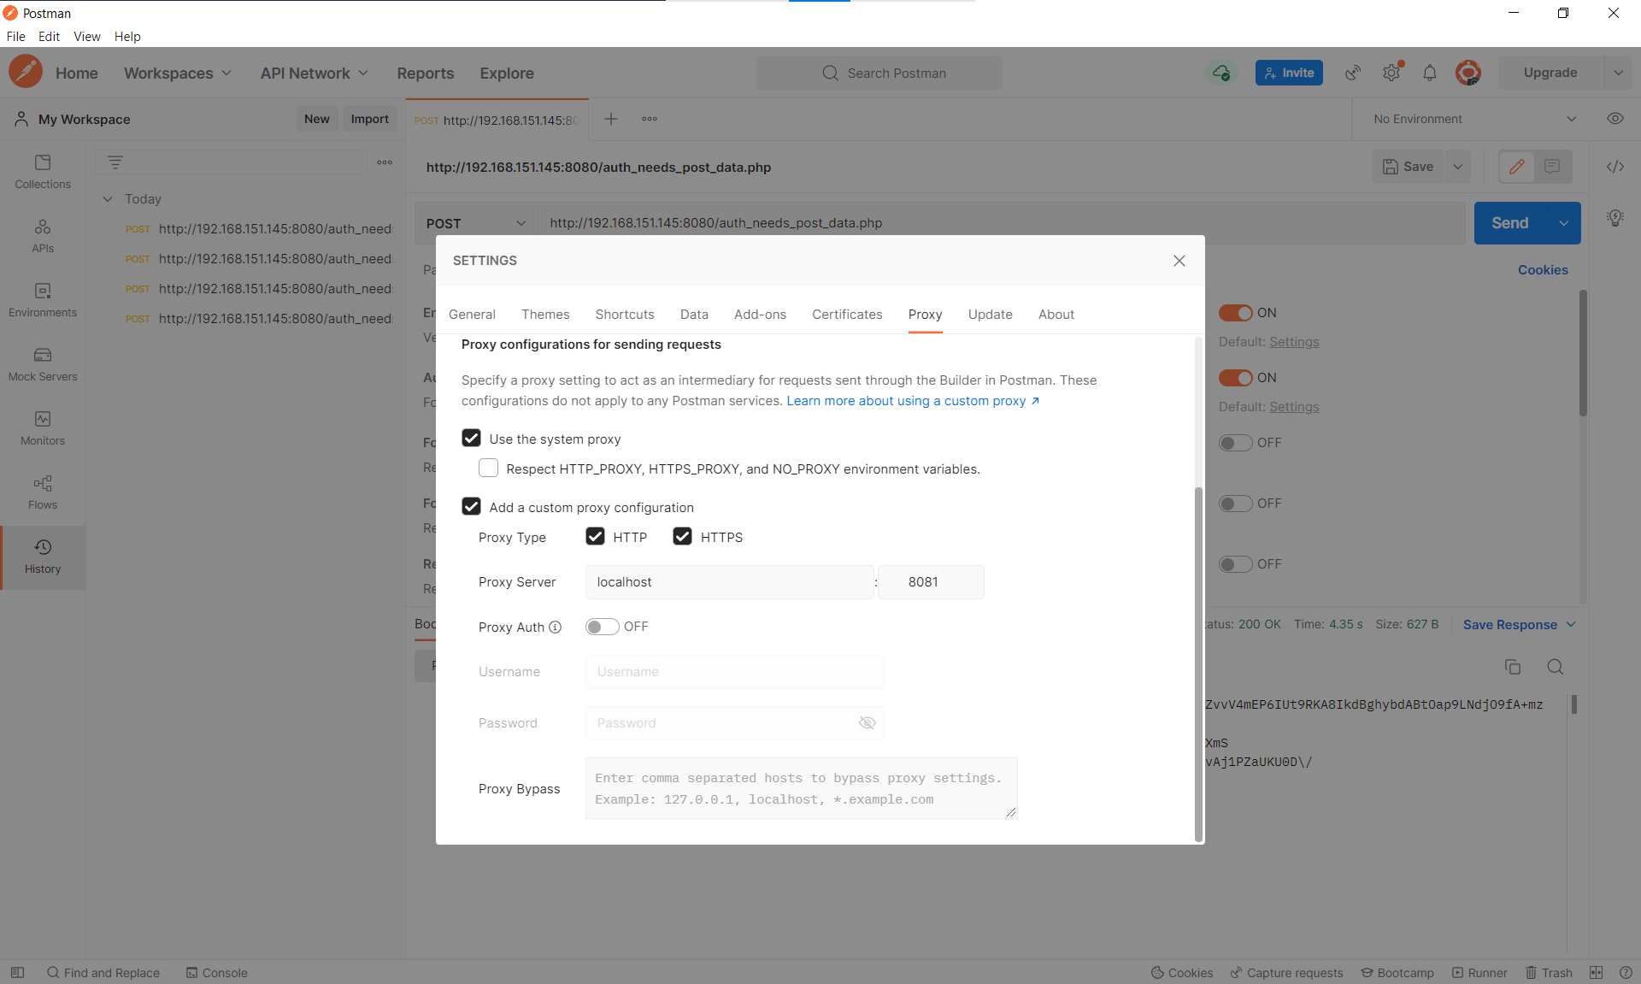Close the Settings dialog
Image resolution: width=1641 pixels, height=984 pixels.
(x=1179, y=261)
